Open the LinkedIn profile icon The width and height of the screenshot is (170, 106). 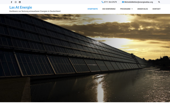[x=20, y=2]
